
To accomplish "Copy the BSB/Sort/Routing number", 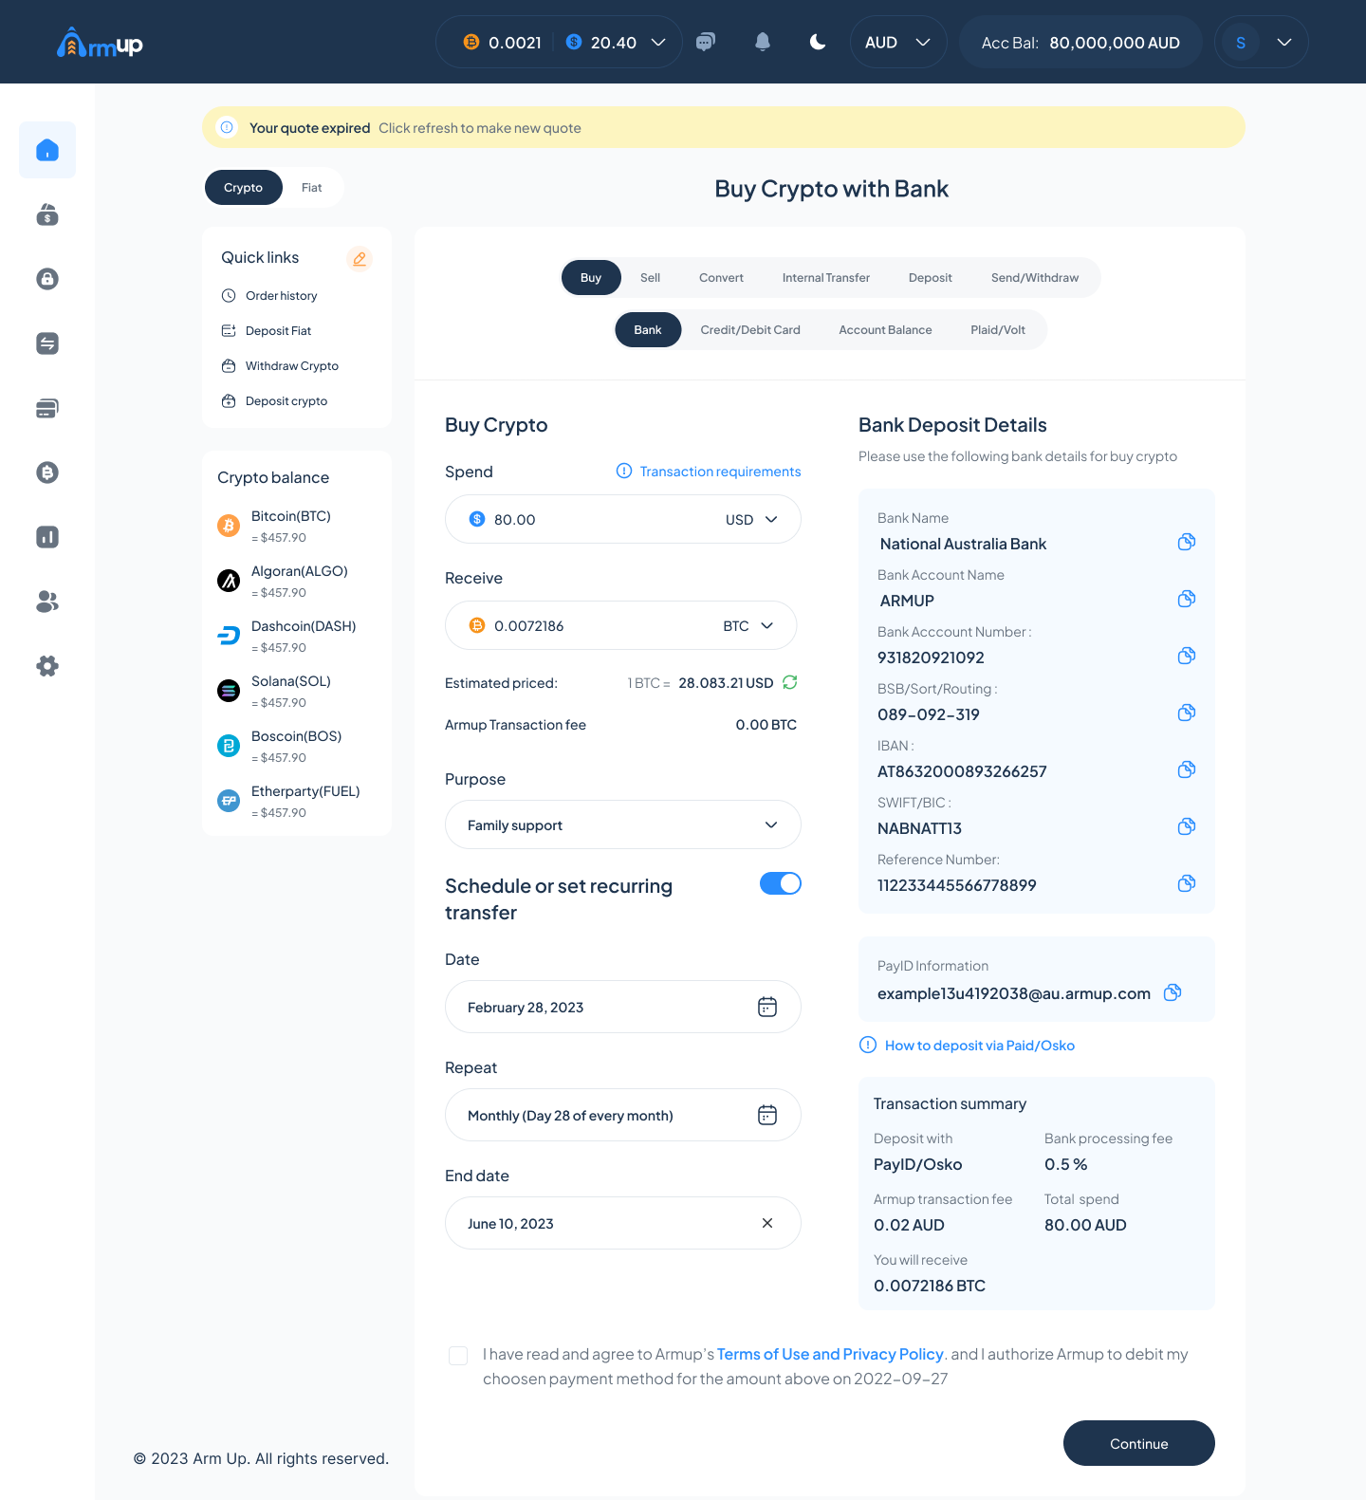I will pos(1187,713).
